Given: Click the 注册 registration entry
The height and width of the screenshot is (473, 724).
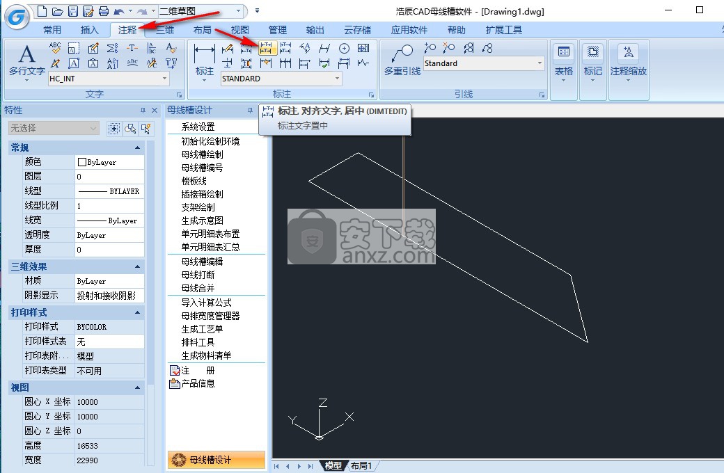Looking at the screenshot, I should click(193, 371).
